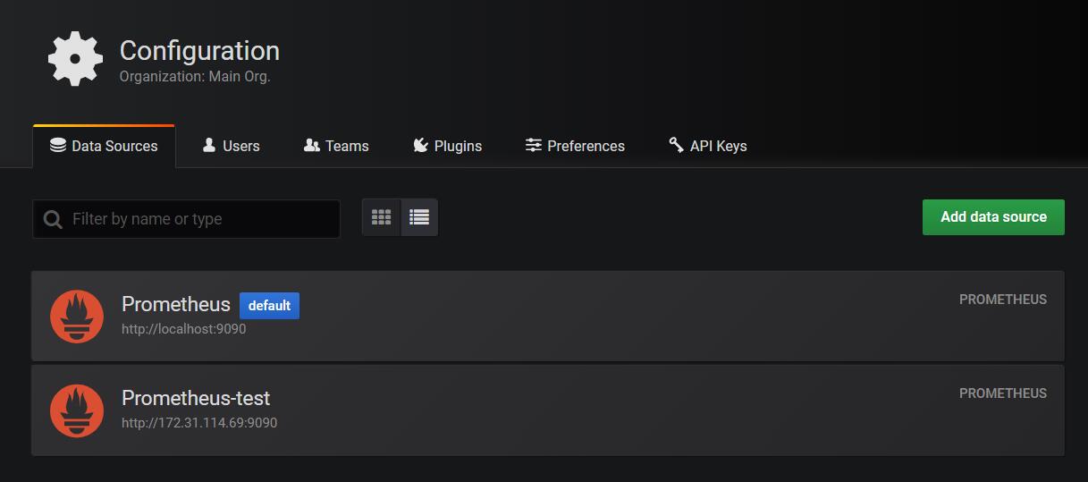Click the Configuration gear icon
This screenshot has width=1088, height=482.
tap(75, 59)
